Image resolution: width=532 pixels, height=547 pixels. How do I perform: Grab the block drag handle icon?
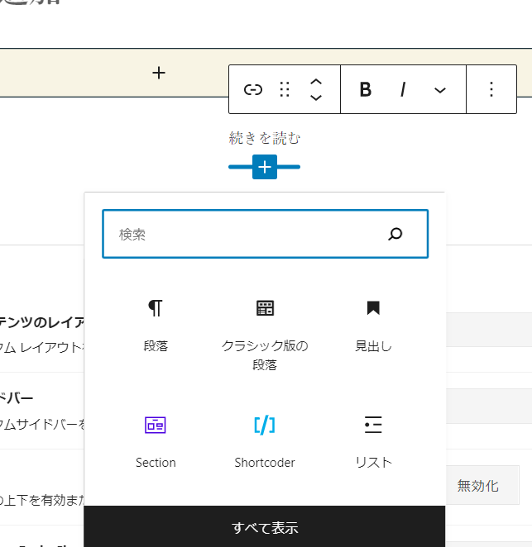coord(285,90)
